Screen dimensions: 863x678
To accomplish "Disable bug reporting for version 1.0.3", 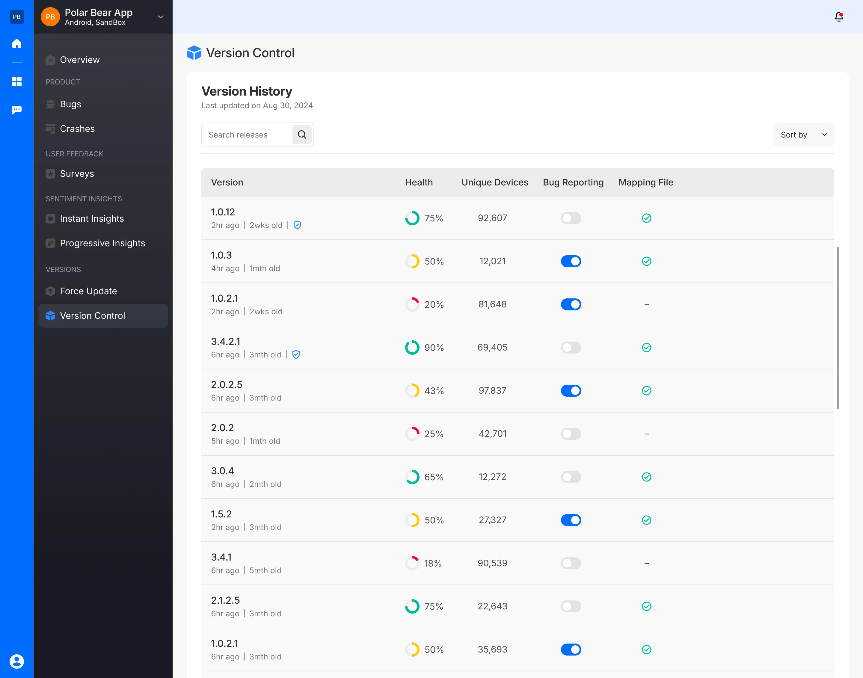I will [x=571, y=261].
